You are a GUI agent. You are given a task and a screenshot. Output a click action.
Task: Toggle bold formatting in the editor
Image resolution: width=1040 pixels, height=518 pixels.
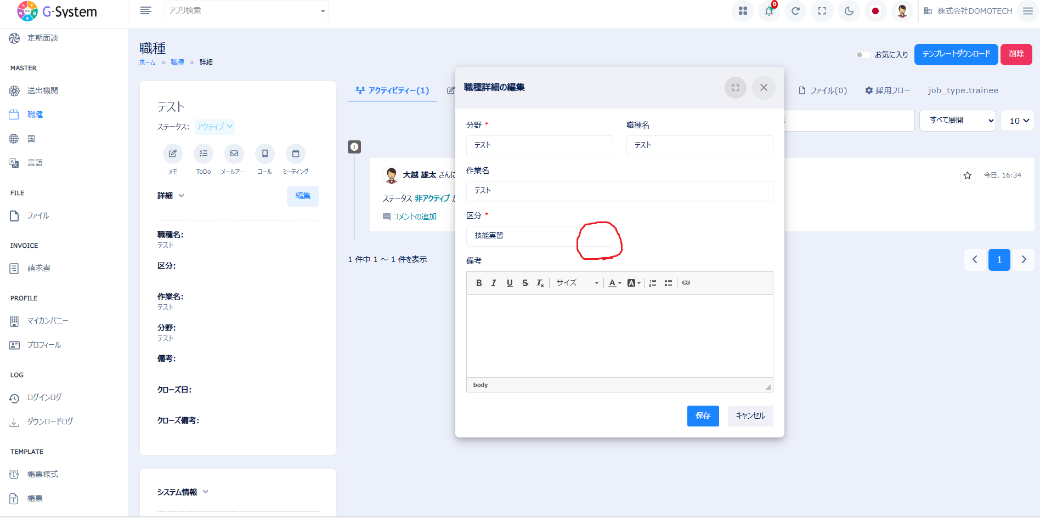479,283
